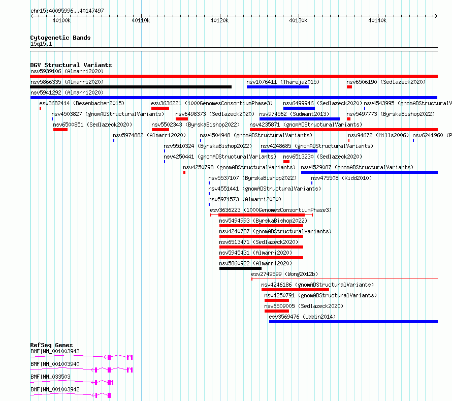The image size is (452, 401).
Task: Click the 40120k ruler tick label
Action: coord(219,20)
